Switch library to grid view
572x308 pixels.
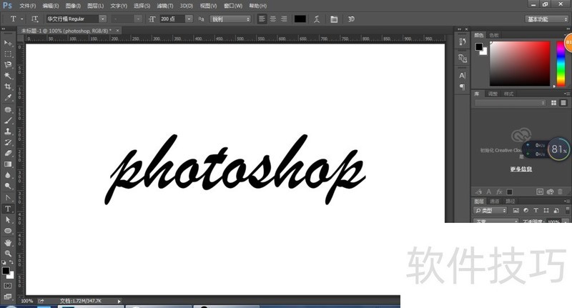pyautogui.click(x=553, y=103)
